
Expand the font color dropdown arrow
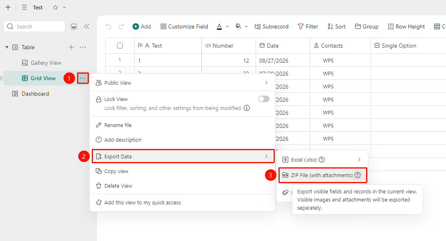(227, 26)
